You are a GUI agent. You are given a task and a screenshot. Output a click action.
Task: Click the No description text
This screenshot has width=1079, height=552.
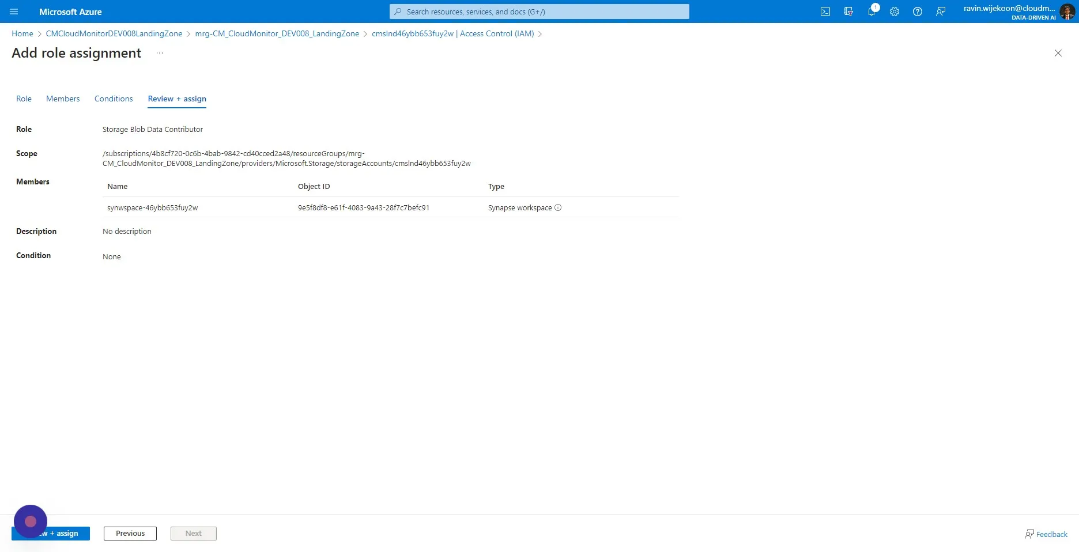(127, 231)
